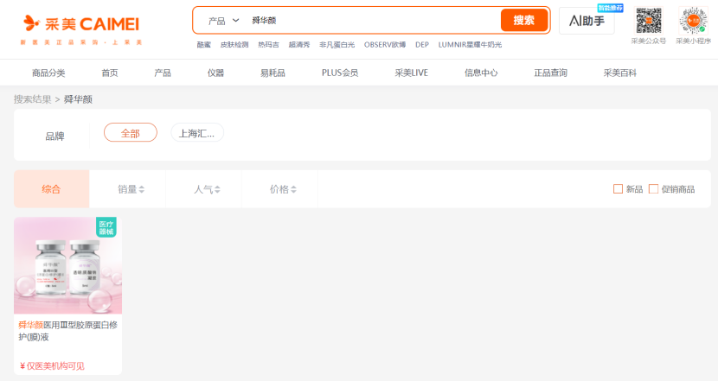The height and width of the screenshot is (381, 718).
Task: Select hot search term OBSERV欧博
Action: pyautogui.click(x=385, y=45)
